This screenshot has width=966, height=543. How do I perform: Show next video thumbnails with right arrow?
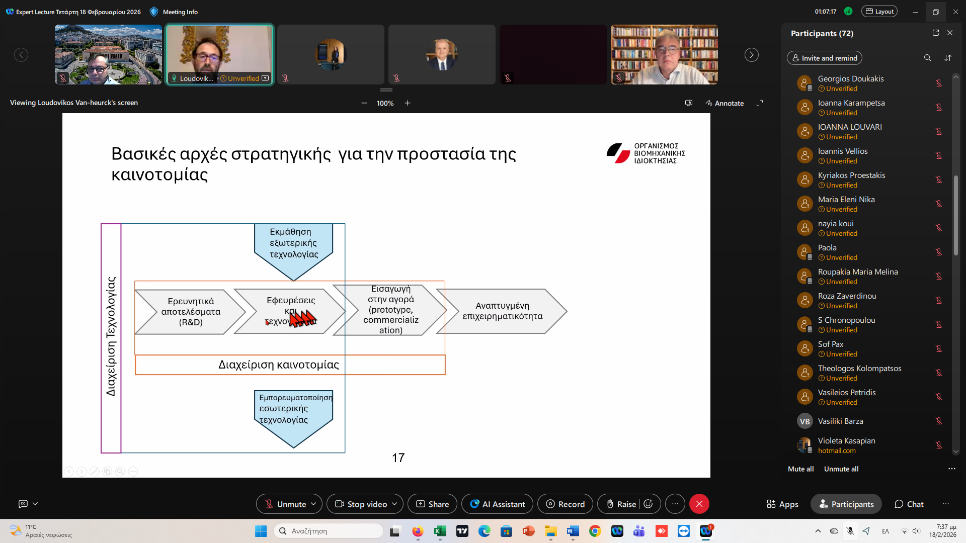tap(751, 55)
